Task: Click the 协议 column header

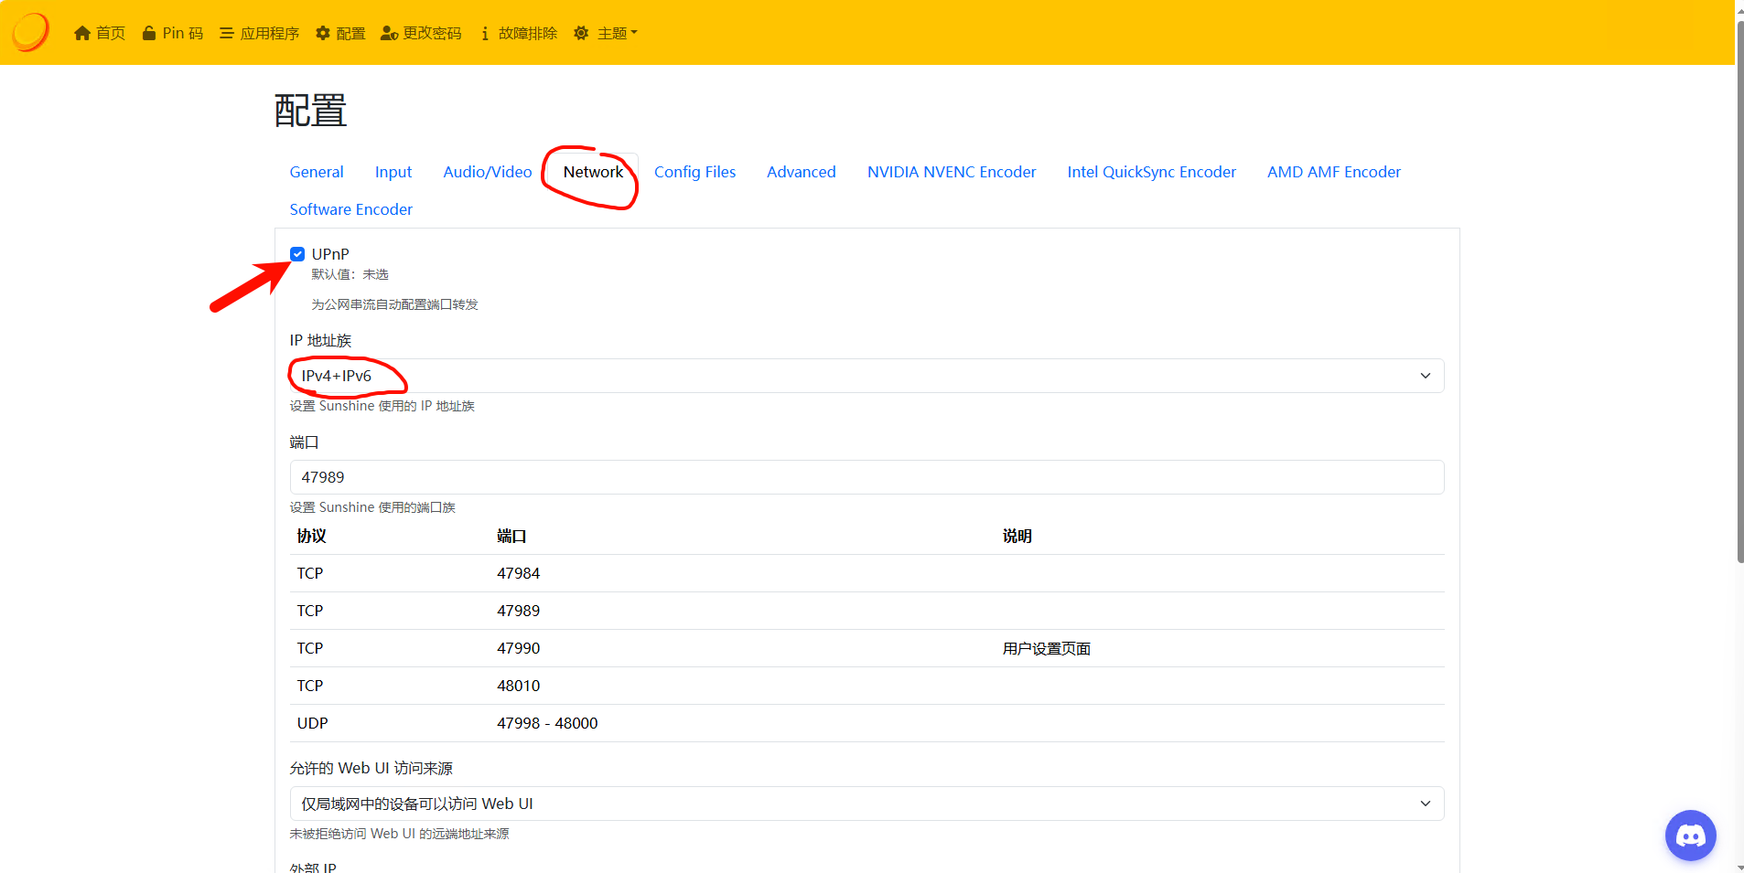Action: click(312, 536)
